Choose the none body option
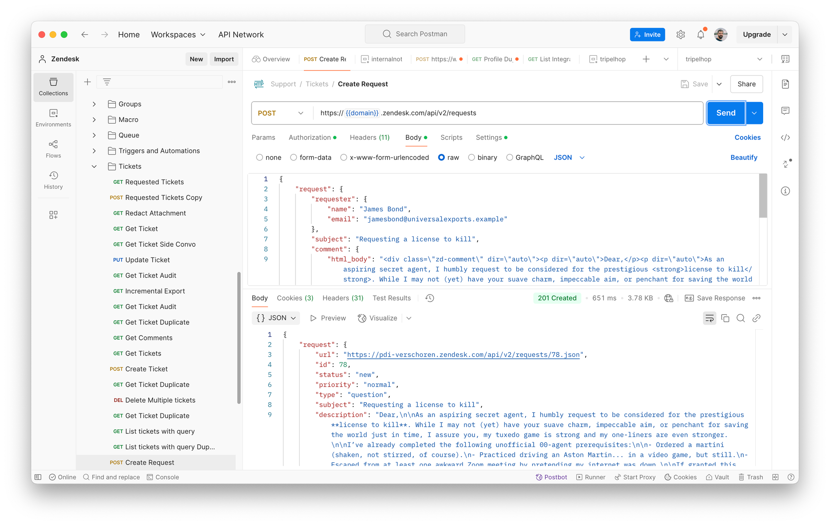The width and height of the screenshot is (830, 525). 259,158
